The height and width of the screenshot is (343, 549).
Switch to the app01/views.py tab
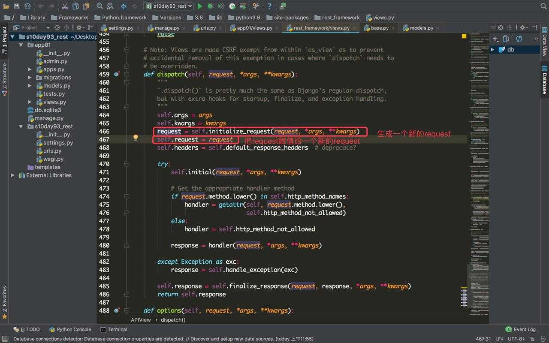click(254, 28)
